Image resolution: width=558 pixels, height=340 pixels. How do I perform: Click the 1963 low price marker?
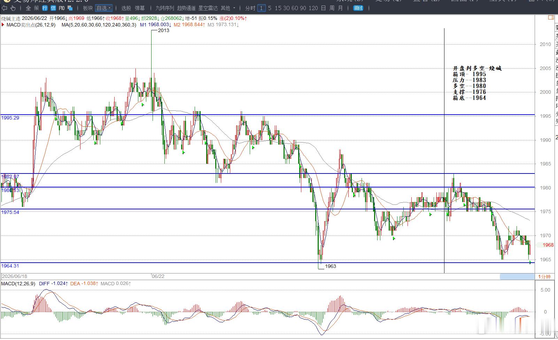(330, 266)
